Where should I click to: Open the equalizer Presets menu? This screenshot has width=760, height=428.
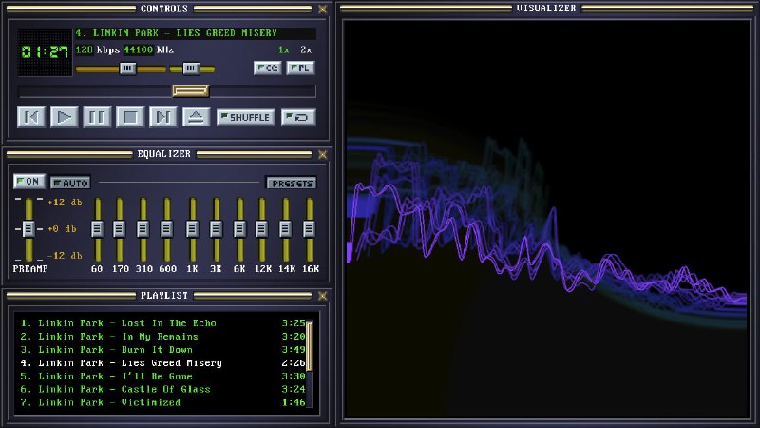click(x=291, y=183)
